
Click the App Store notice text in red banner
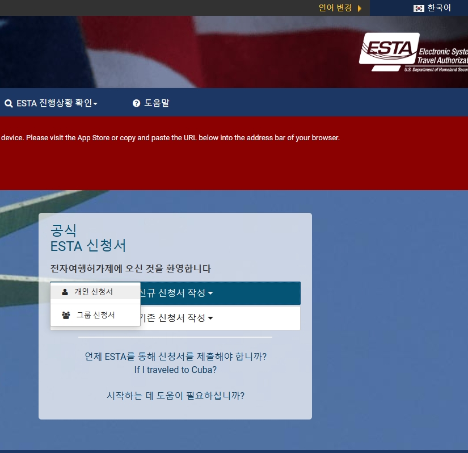click(170, 138)
